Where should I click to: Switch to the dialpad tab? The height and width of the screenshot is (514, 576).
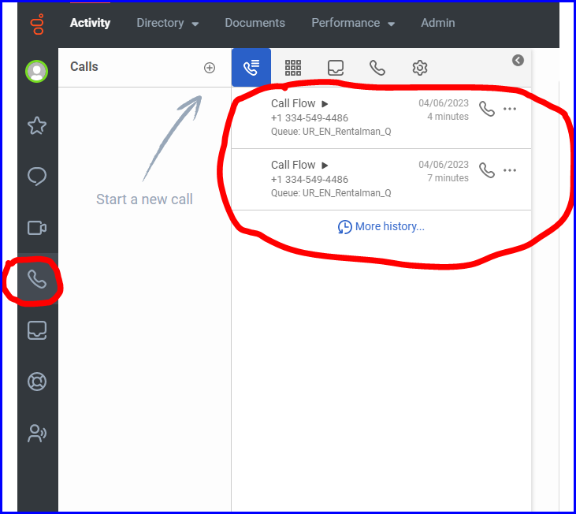pyautogui.click(x=293, y=68)
